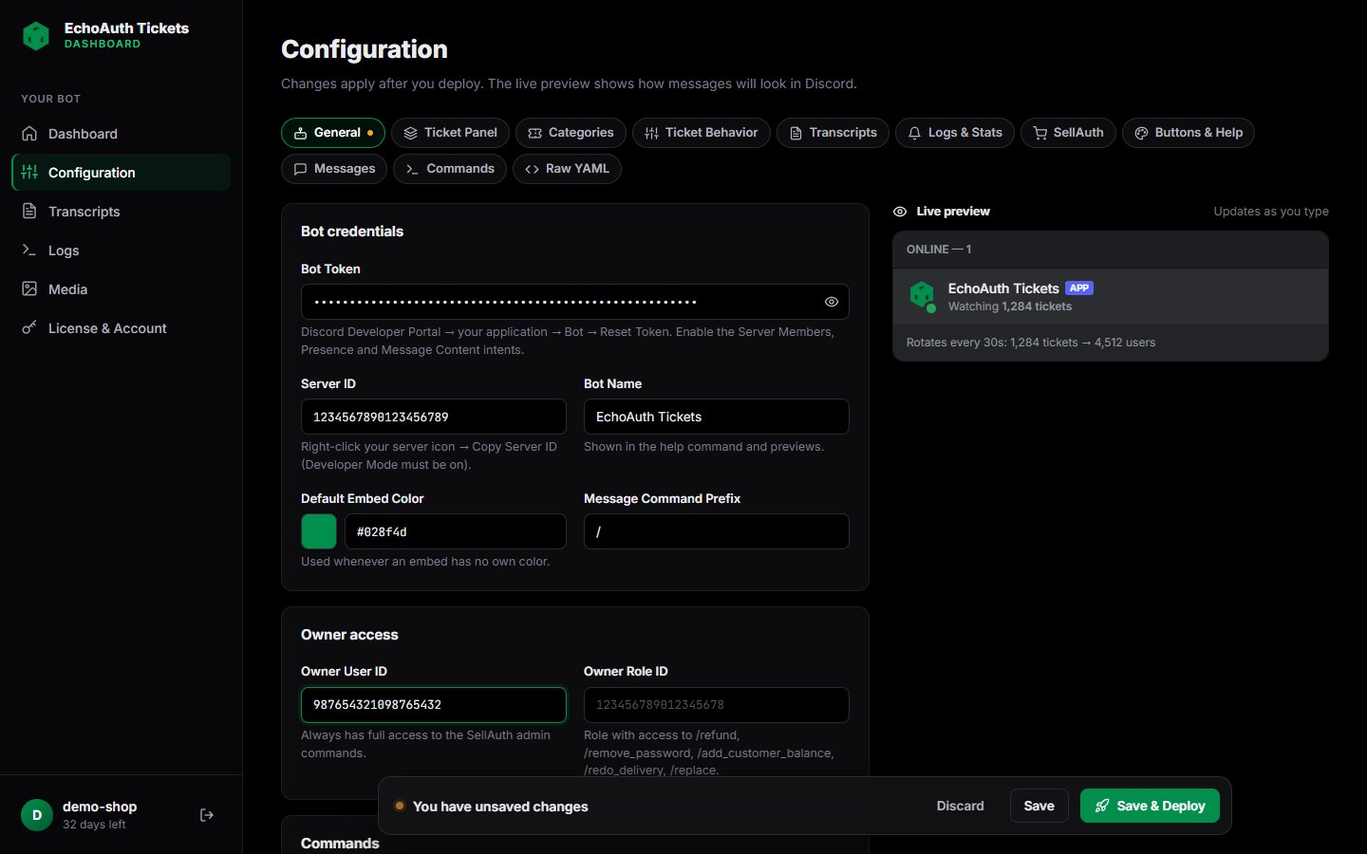Open the Categories tab

[571, 133]
